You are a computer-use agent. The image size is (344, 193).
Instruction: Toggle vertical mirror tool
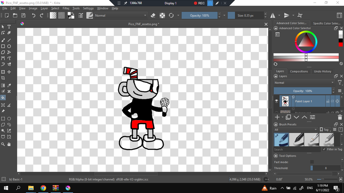click(287, 16)
